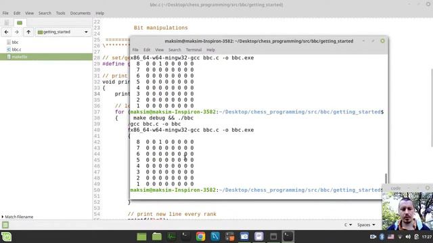The height and width of the screenshot is (243, 433).
Task: Click the terminal title bar text
Action: click(x=258, y=41)
